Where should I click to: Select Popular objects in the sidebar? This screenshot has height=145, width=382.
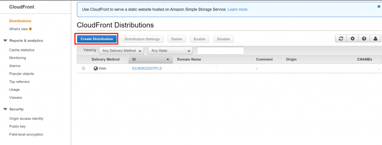coord(22,74)
